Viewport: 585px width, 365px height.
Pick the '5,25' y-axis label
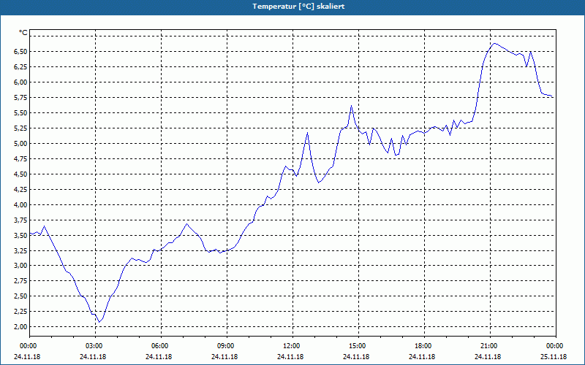point(20,128)
